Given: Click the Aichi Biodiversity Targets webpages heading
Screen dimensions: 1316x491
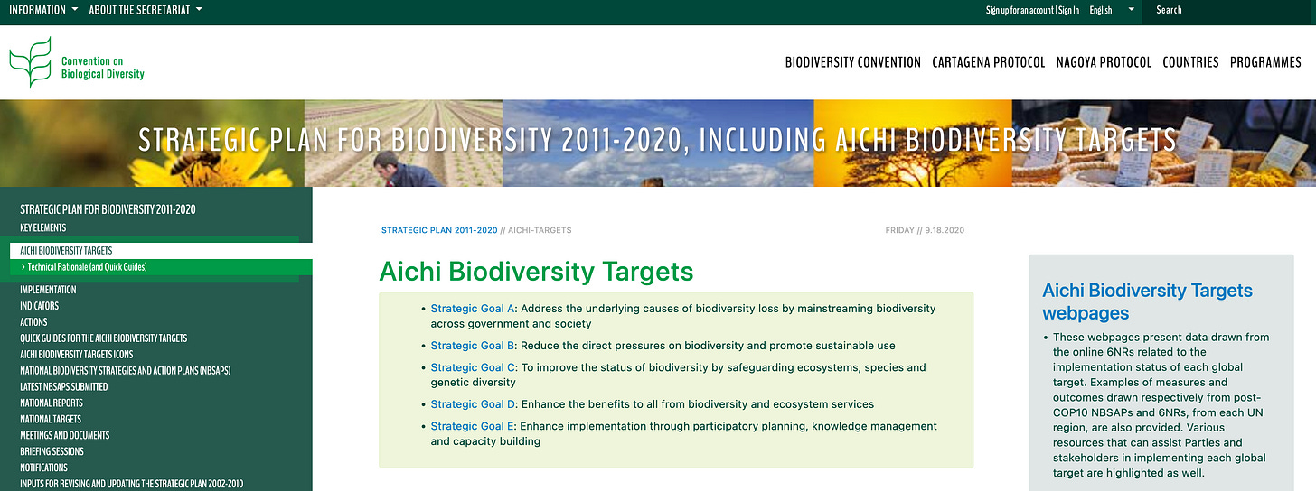Looking at the screenshot, I should click(1147, 301).
